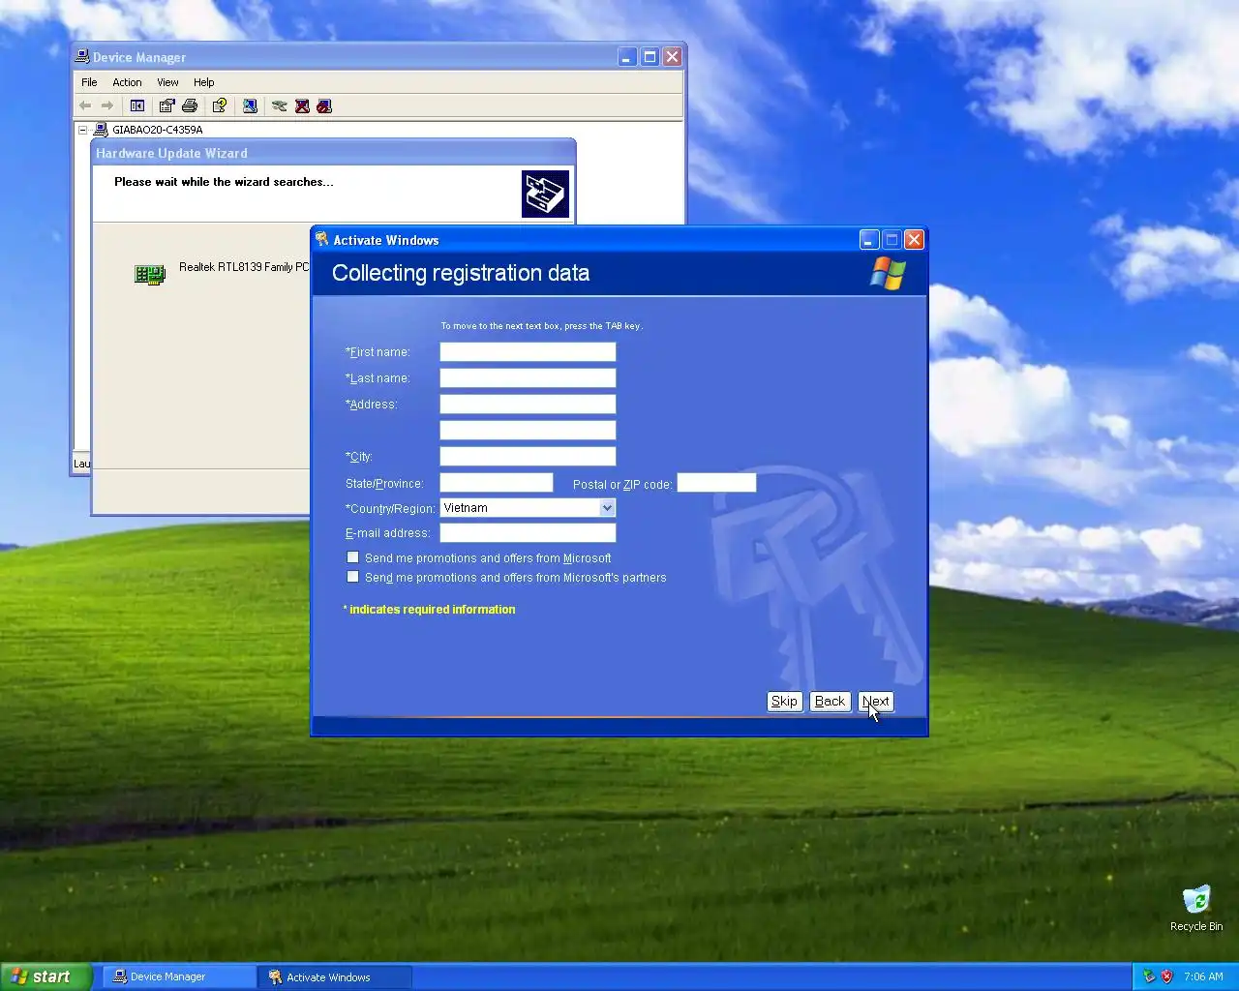Image resolution: width=1239 pixels, height=991 pixels.
Task: Collapse the GIABAO20-C4359A tree node
Action: pyautogui.click(x=83, y=130)
